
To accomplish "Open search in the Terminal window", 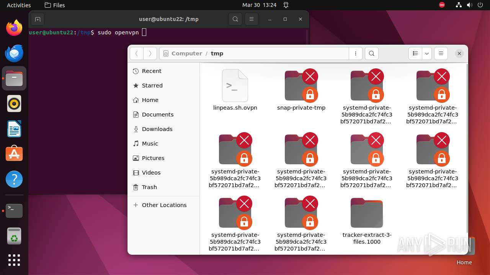I will (235, 19).
